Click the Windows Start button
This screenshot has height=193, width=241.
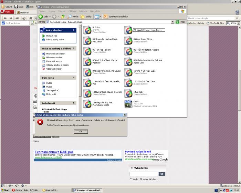coord(5,190)
